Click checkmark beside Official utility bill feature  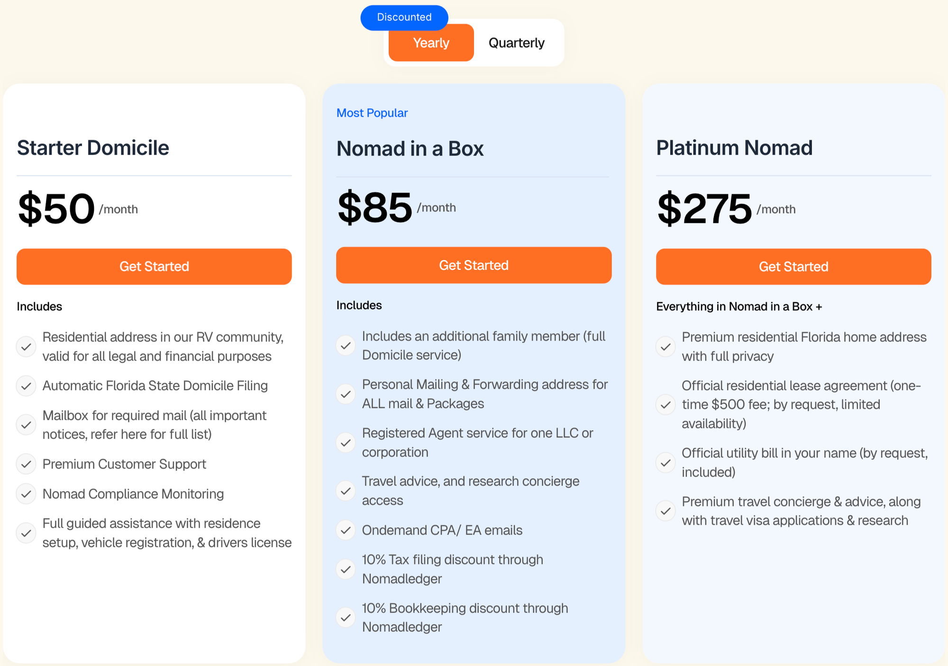tap(665, 462)
